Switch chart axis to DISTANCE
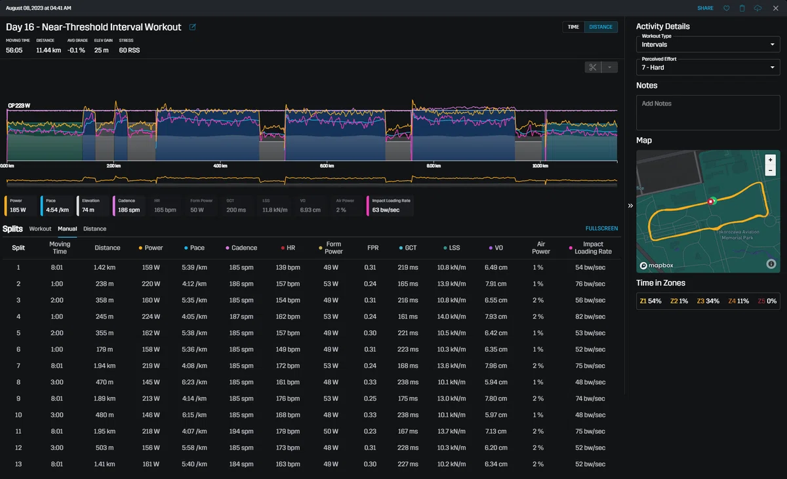This screenshot has height=479, width=787. coord(601,27)
